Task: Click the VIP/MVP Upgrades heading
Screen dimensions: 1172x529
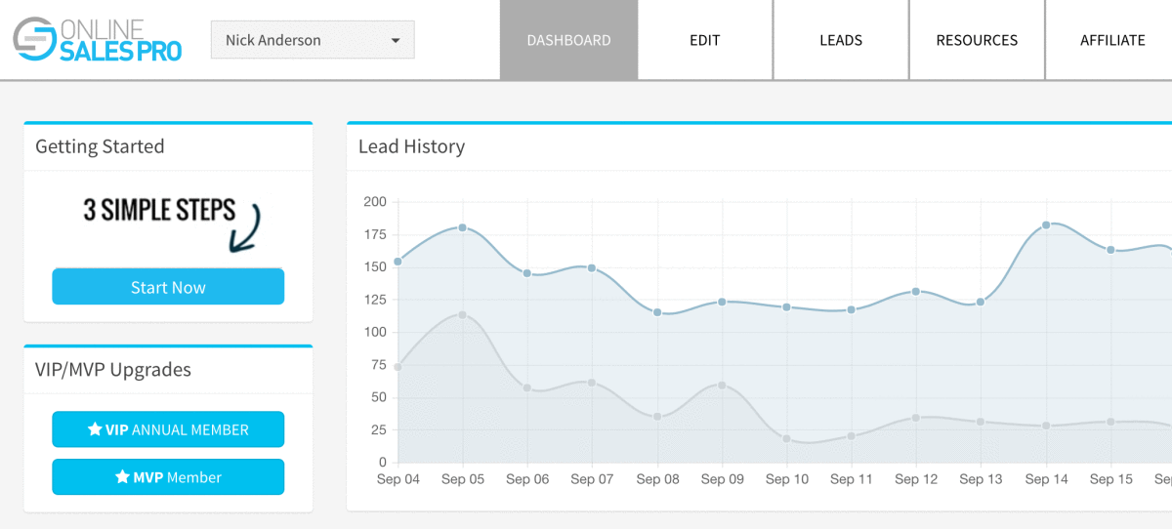Action: [x=113, y=370]
